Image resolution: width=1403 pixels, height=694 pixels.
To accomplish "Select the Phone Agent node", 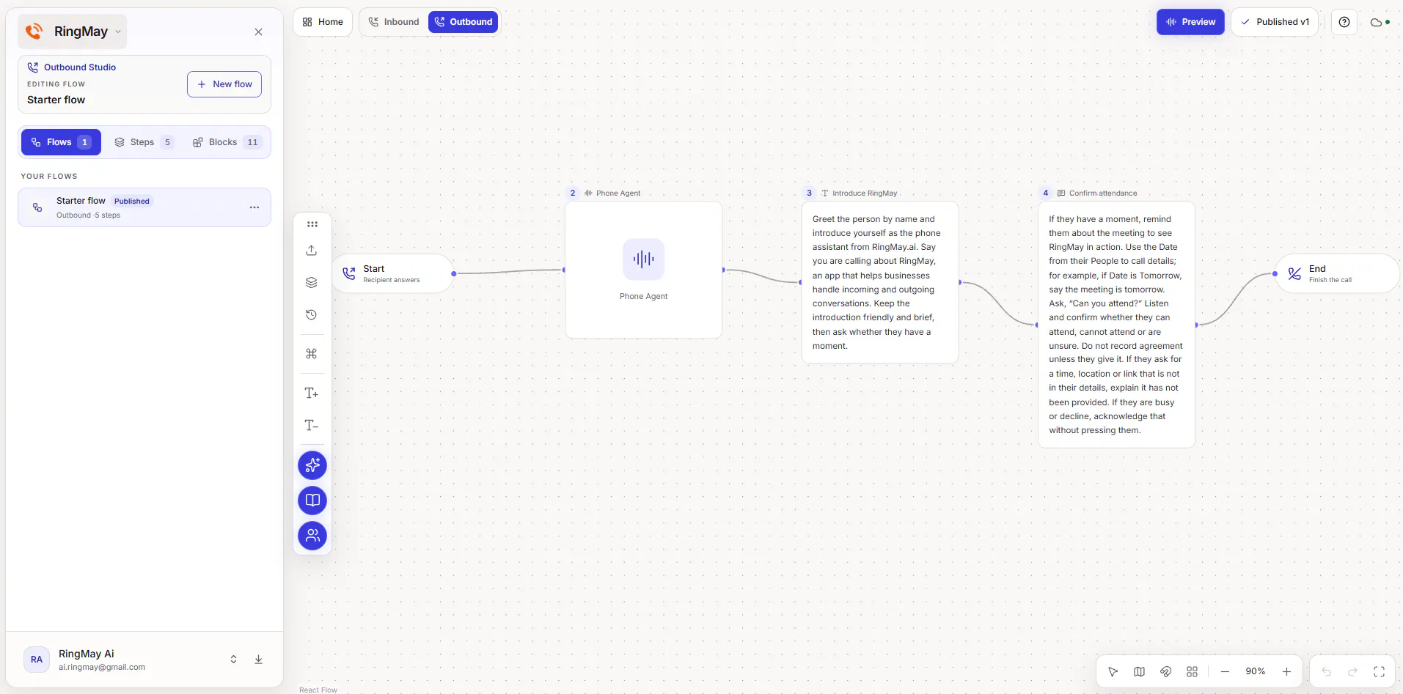I will click(x=644, y=270).
